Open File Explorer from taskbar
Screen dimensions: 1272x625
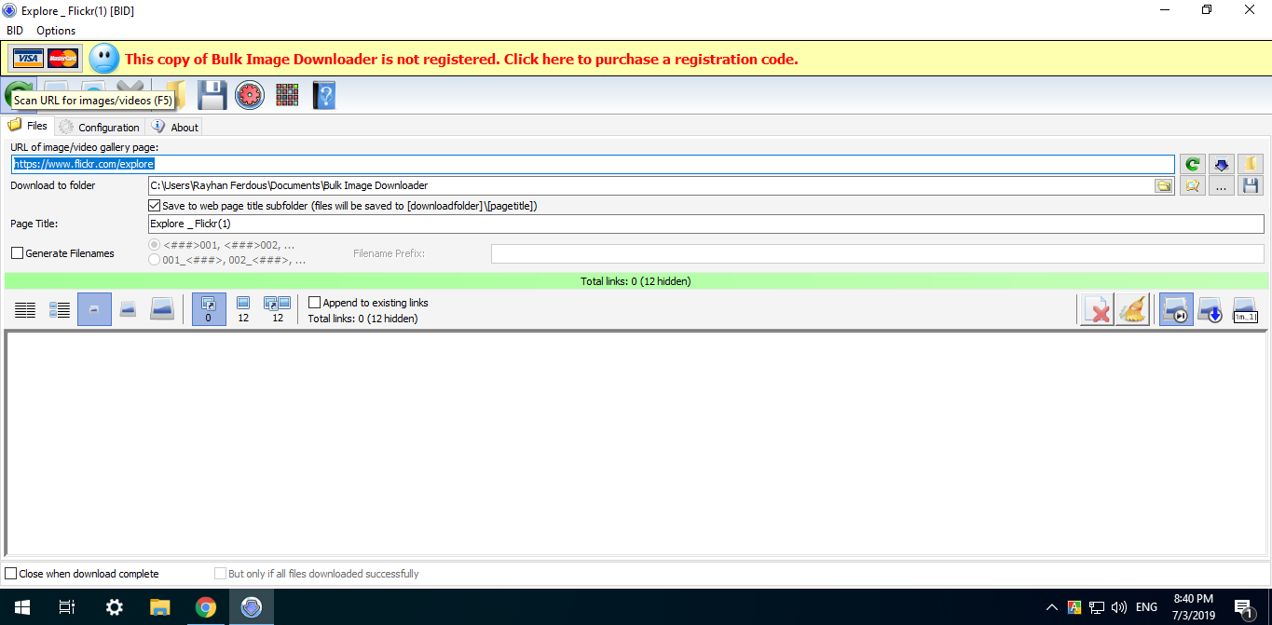click(x=160, y=607)
